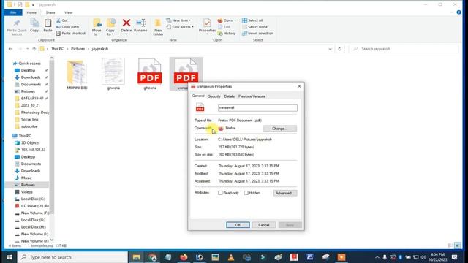Click the Paste ribbon icon
The height and width of the screenshot is (263, 468).
[x=48, y=23]
